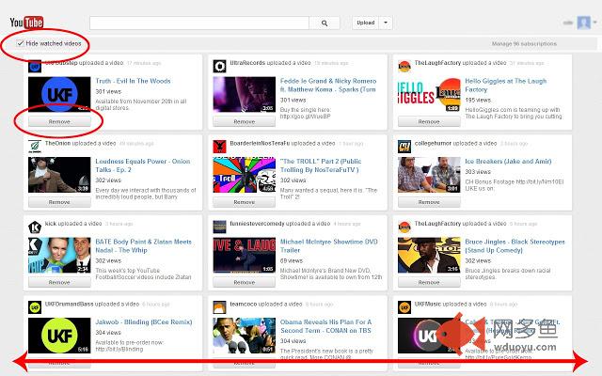602x376 pixels.
Task: Open "The TROLL" Part 2 title link
Action: coord(321,165)
